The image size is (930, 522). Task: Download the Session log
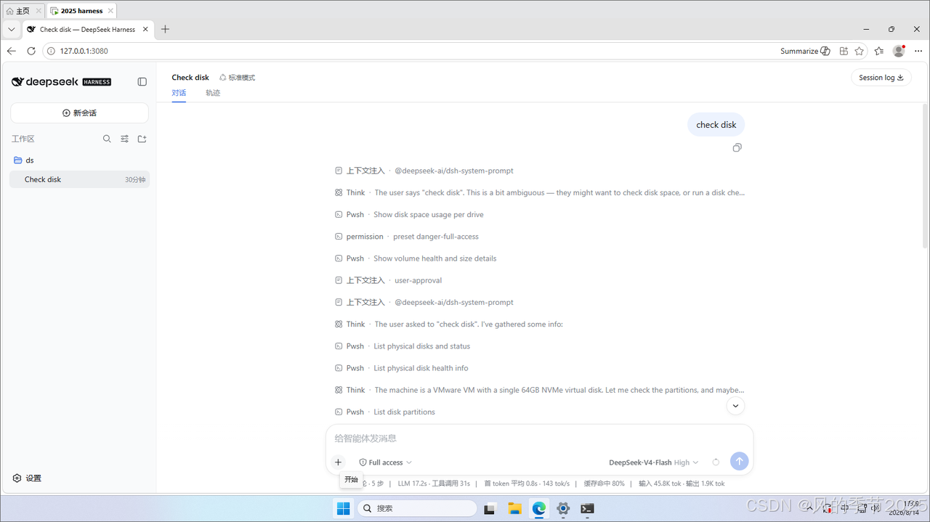(x=881, y=78)
